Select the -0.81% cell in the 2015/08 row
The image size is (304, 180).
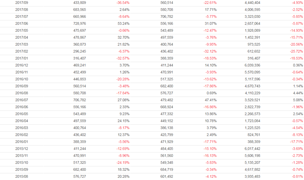[x=297, y=177]
